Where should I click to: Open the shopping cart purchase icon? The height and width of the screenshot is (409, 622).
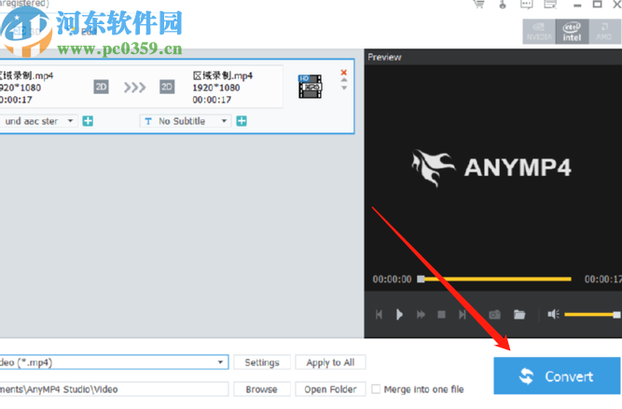tap(478, 5)
